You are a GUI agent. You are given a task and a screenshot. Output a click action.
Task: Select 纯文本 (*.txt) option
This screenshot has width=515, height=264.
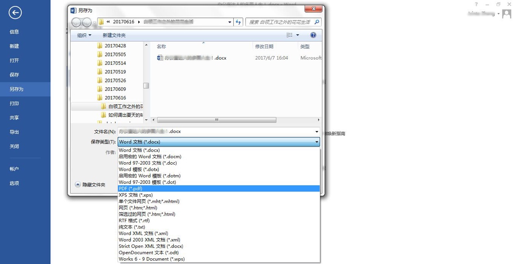[219, 227]
